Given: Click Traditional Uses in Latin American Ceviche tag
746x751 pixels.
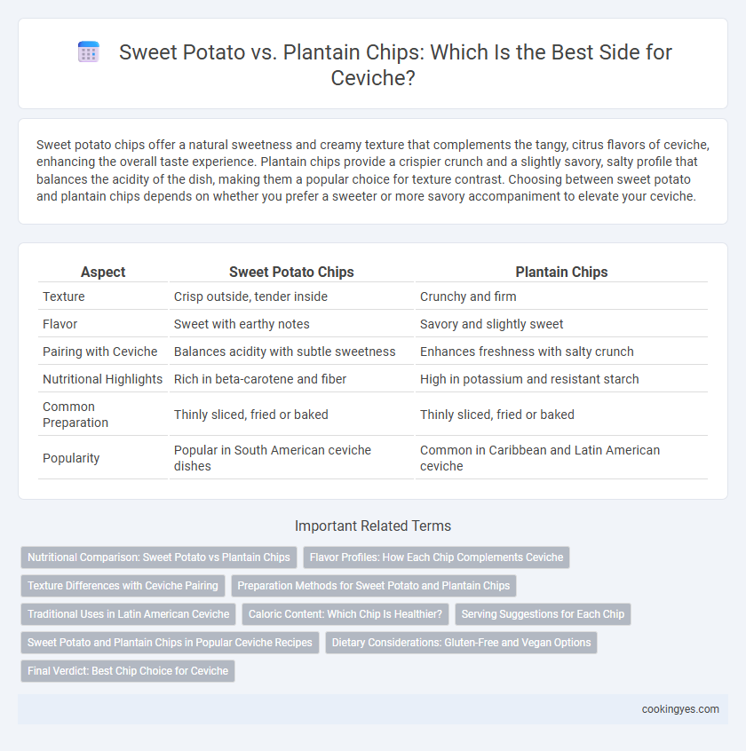Looking at the screenshot, I should (x=129, y=614).
